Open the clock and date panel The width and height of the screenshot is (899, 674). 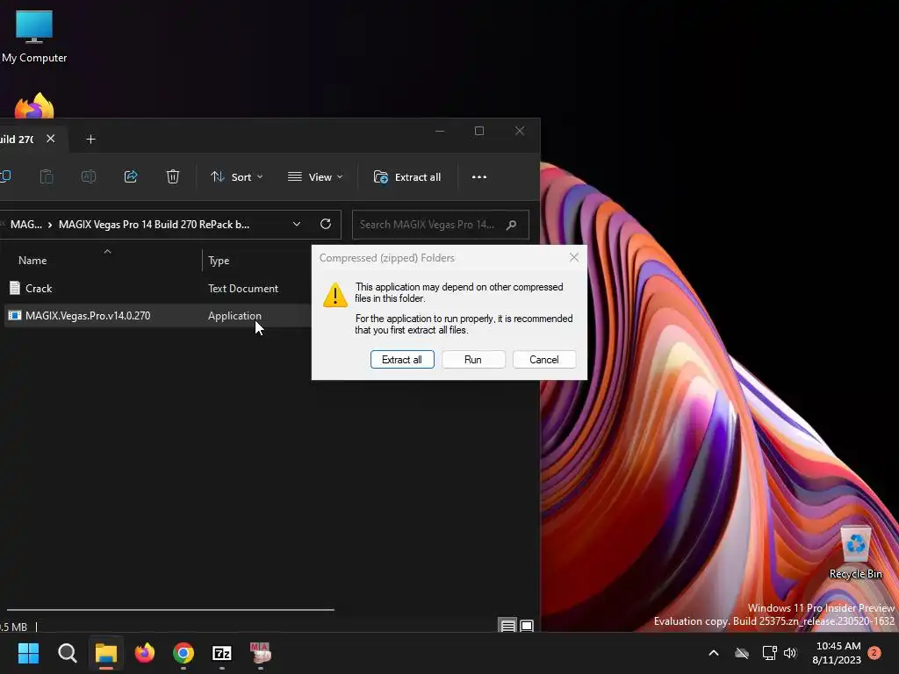coord(837,653)
